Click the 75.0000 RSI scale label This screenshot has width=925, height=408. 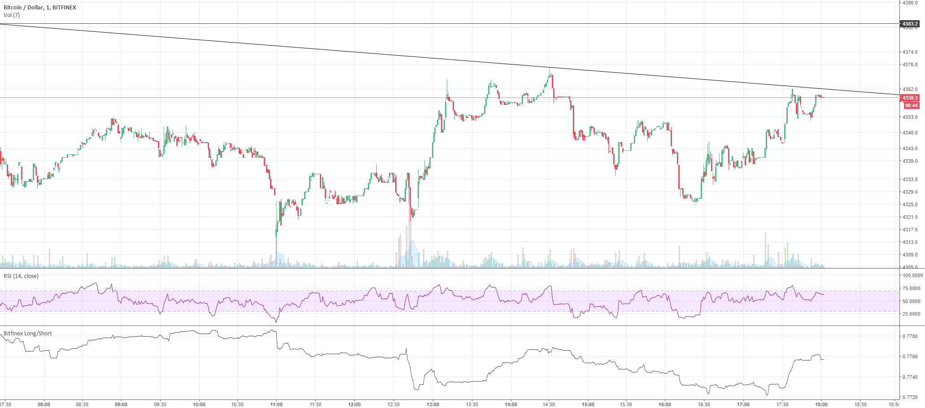point(911,288)
